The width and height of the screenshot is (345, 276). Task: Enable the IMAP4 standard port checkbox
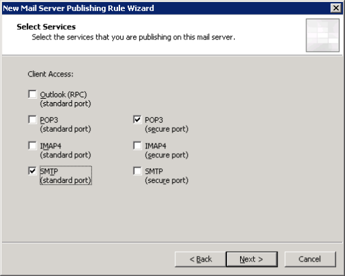32,146
